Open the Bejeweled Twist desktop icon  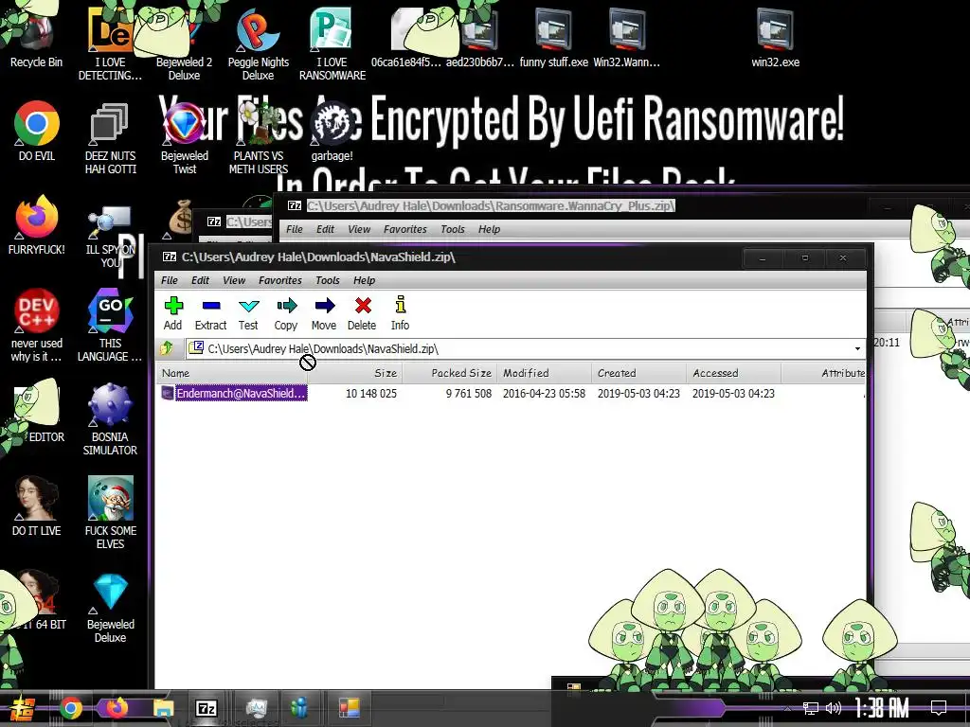(185, 138)
